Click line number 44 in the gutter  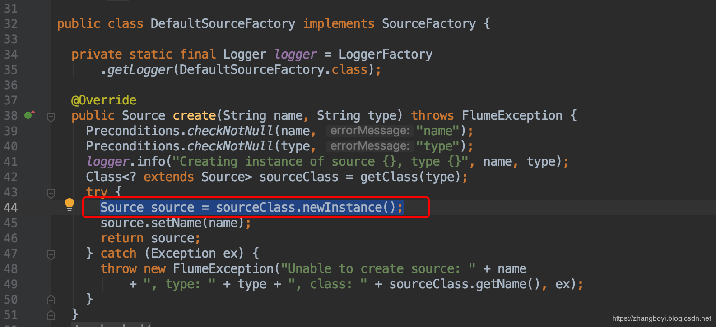click(x=11, y=208)
